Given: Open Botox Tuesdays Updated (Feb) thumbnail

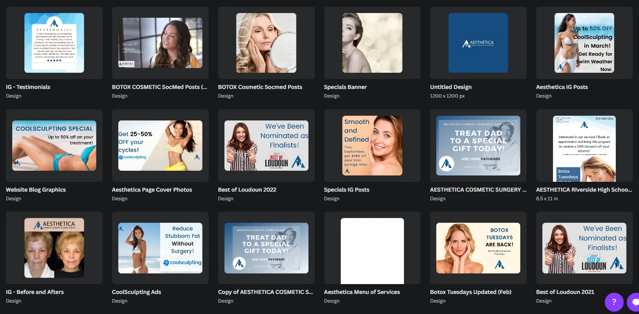Looking at the screenshot, I should [478, 248].
